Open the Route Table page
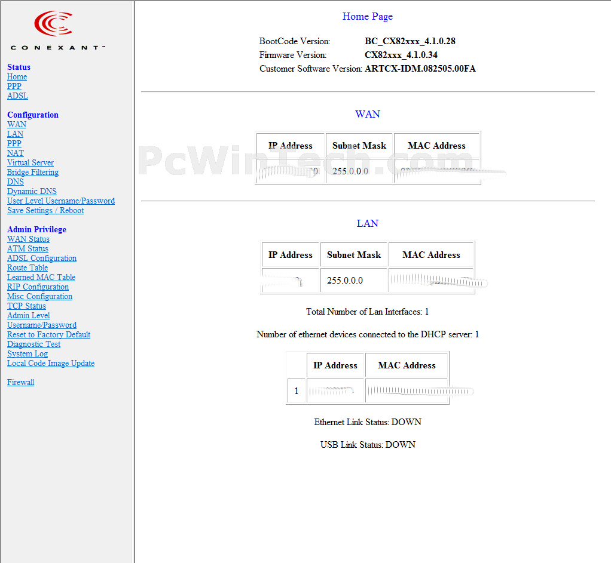This screenshot has height=563, width=611. point(28,268)
